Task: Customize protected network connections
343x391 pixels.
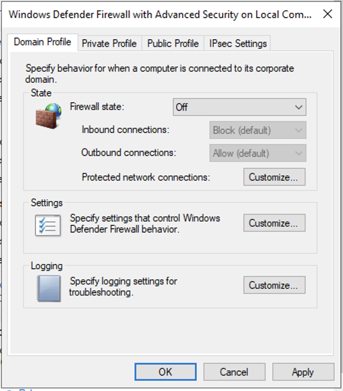Action: 274,177
